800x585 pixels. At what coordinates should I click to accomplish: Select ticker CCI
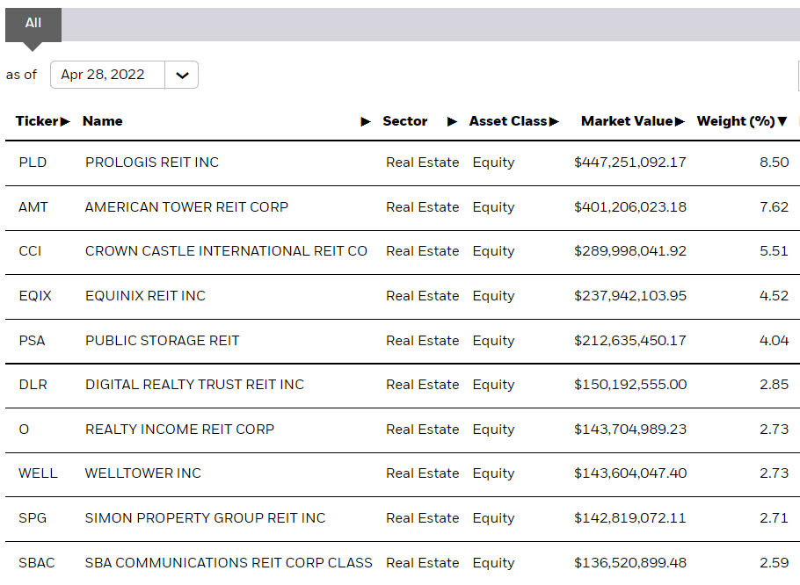(30, 251)
